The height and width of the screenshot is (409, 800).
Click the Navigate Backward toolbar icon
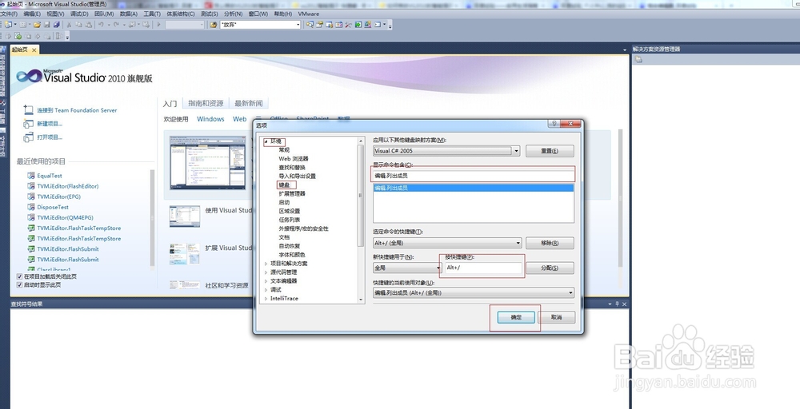coord(132,25)
